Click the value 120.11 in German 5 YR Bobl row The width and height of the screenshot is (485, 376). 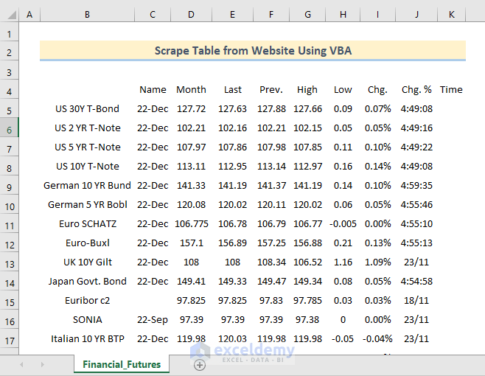pos(271,204)
